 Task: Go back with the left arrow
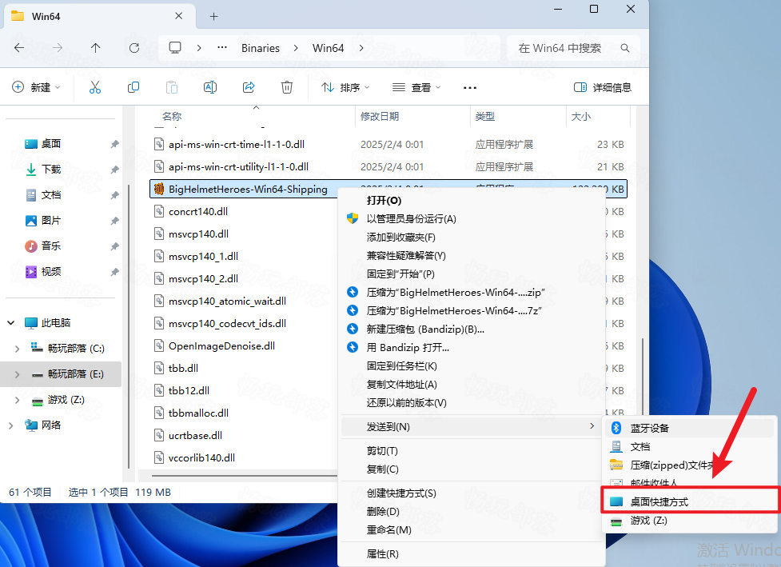point(19,48)
